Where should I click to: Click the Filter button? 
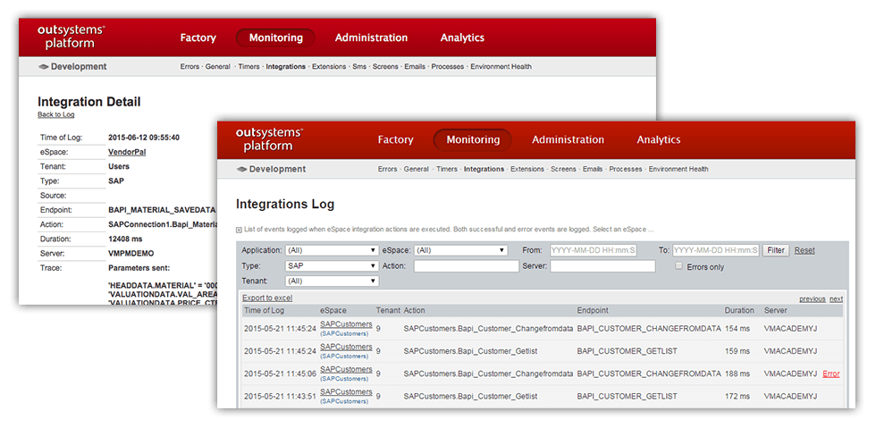776,250
